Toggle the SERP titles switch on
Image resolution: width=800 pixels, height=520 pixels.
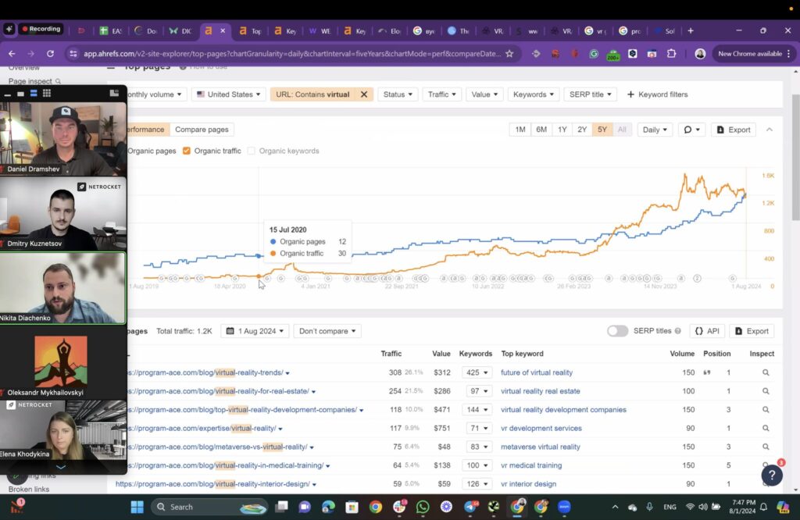tap(617, 331)
